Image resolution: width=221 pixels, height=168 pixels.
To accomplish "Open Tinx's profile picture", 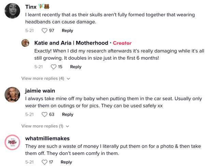I will coord(12,11).
